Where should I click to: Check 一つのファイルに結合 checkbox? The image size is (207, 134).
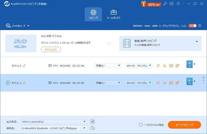point(141,125)
